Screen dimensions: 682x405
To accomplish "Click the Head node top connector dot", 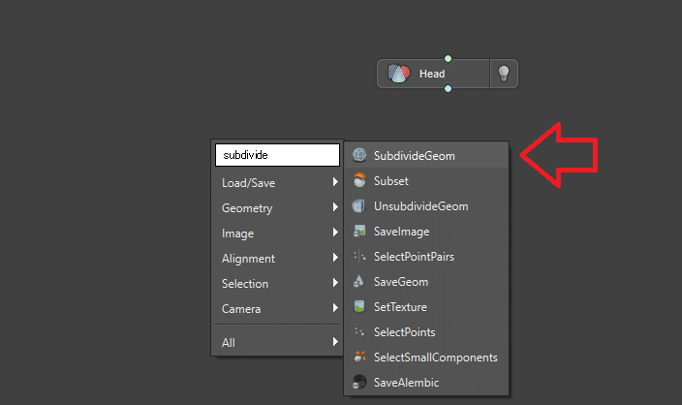I will [448, 58].
